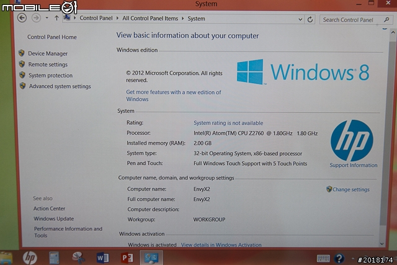The width and height of the screenshot is (397, 265).
Task: Open Support Information link
Action: point(354,165)
